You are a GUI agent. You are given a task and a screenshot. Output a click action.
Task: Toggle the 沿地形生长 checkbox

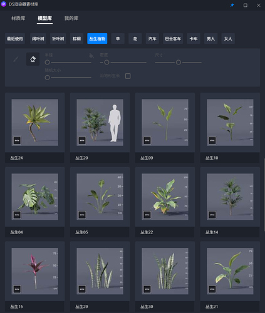pyautogui.click(x=128, y=76)
